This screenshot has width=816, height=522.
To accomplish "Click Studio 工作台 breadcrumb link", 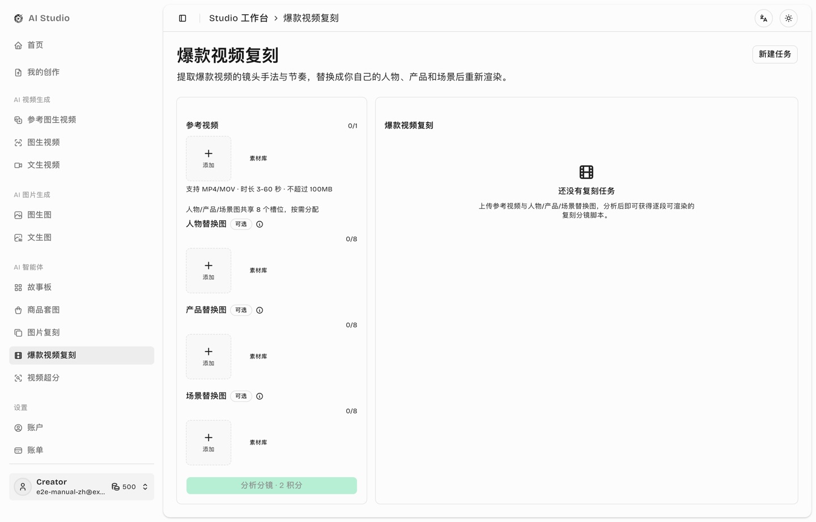I will [x=239, y=18].
